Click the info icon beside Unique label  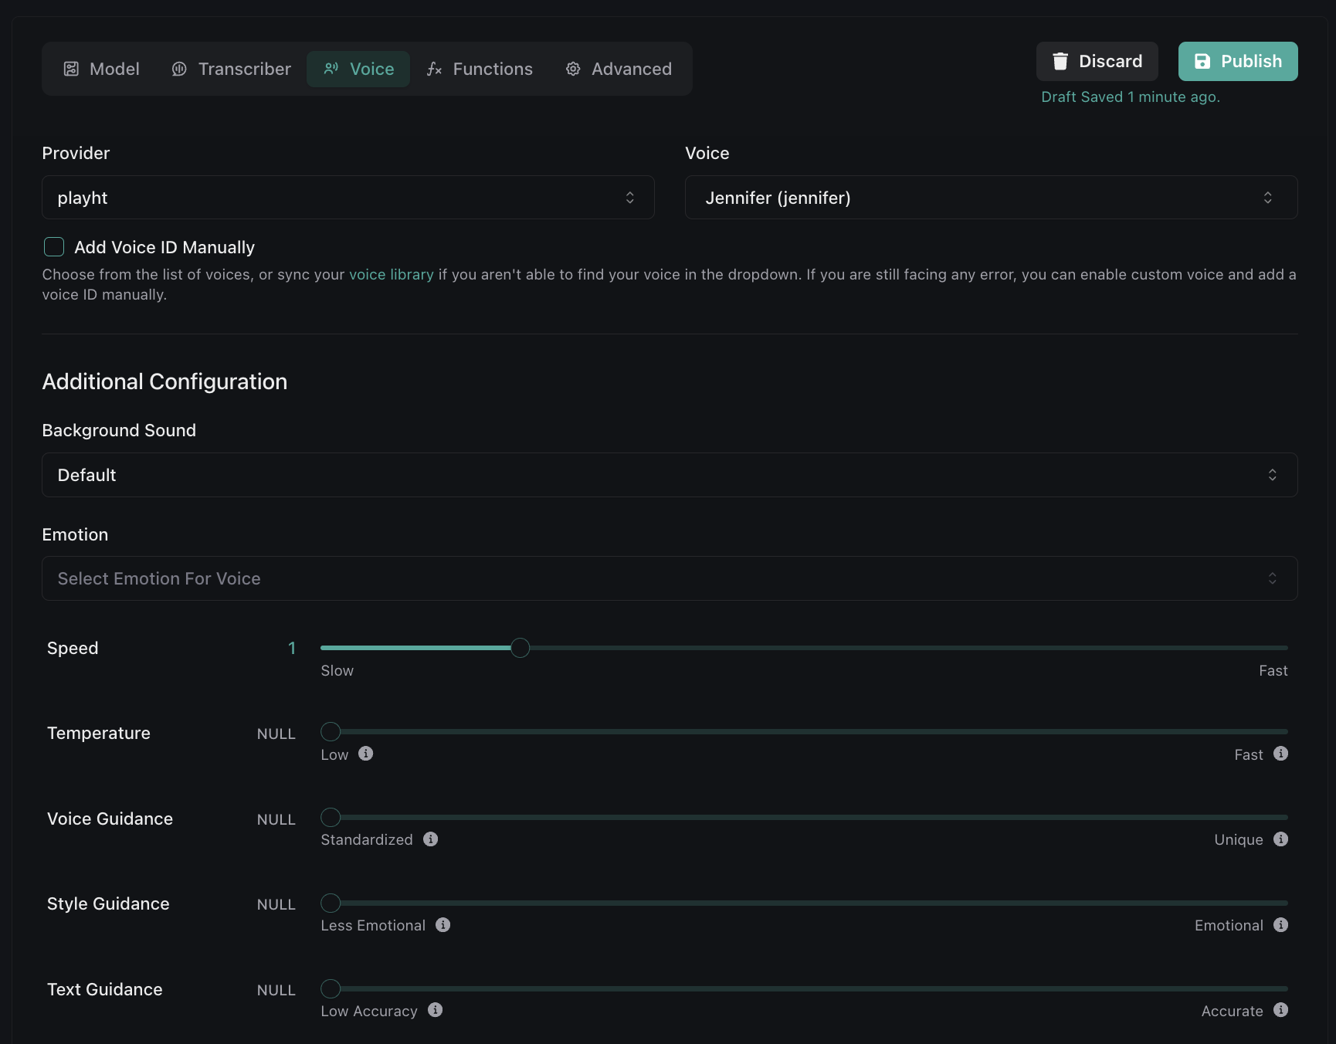tap(1280, 839)
